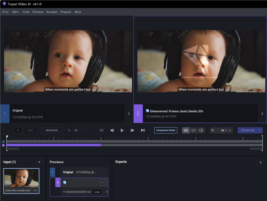Switch to side-by-side view layout
The height and width of the screenshot is (201, 267).
coord(186,130)
